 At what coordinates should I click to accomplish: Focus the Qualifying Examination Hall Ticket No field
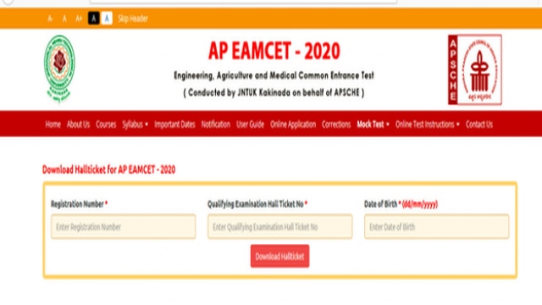point(280,226)
